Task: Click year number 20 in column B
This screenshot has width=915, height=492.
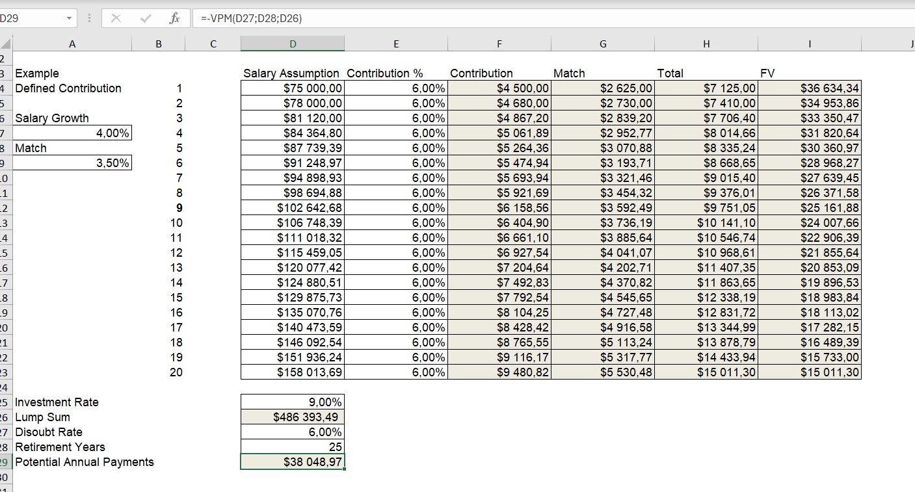Action: pos(176,372)
